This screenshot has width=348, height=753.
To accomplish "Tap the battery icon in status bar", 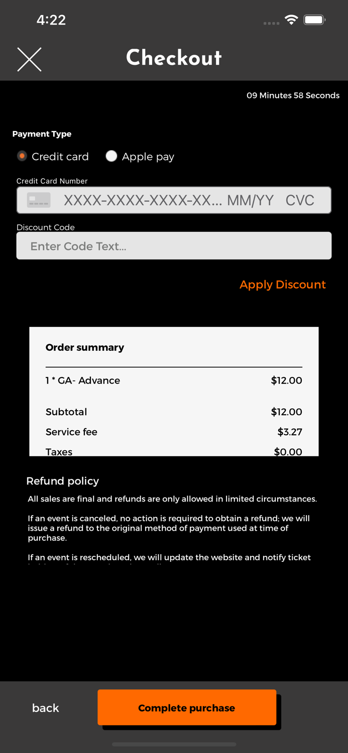I will [315, 20].
